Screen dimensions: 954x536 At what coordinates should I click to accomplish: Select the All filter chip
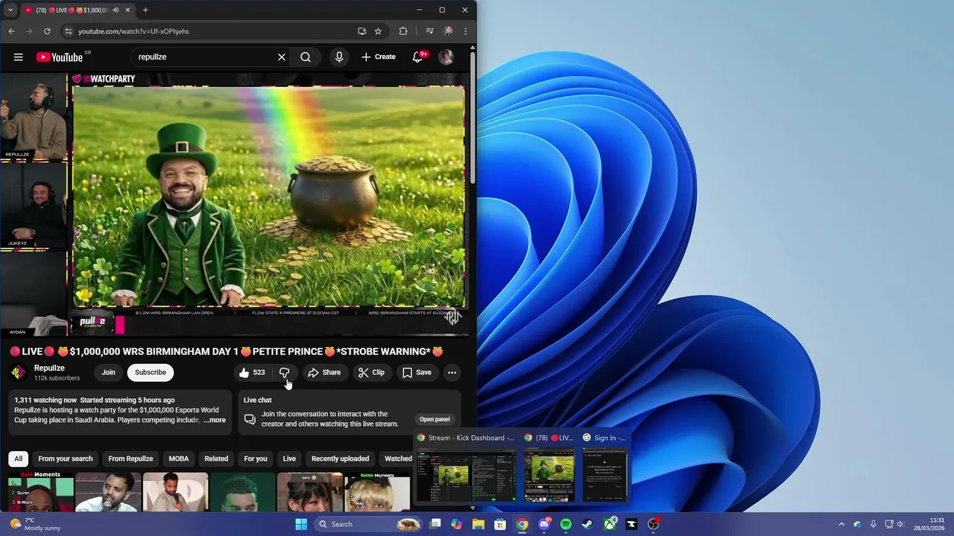click(x=19, y=459)
